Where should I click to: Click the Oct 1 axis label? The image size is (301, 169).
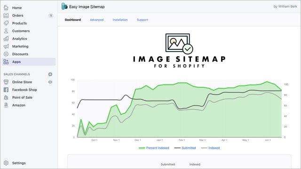pos(94,140)
